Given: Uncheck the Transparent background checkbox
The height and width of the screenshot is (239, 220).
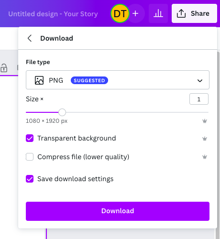Looking at the screenshot, I should point(30,138).
